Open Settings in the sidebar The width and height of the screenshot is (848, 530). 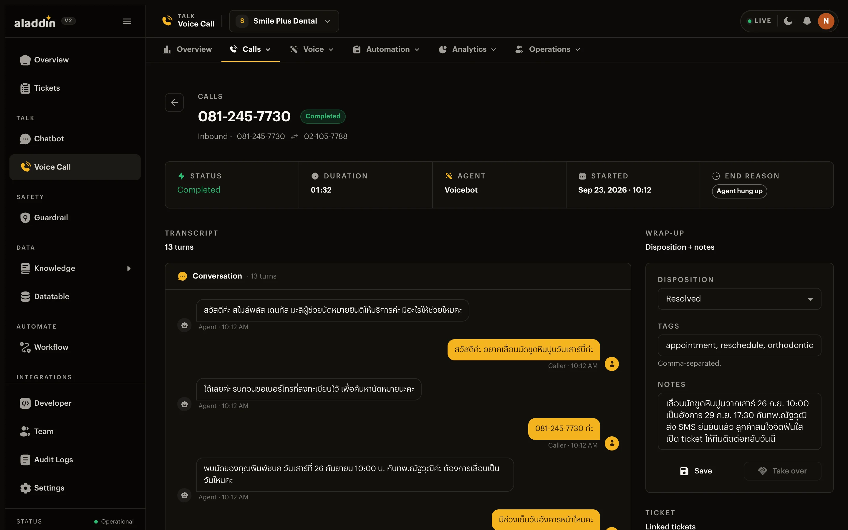(x=75, y=488)
